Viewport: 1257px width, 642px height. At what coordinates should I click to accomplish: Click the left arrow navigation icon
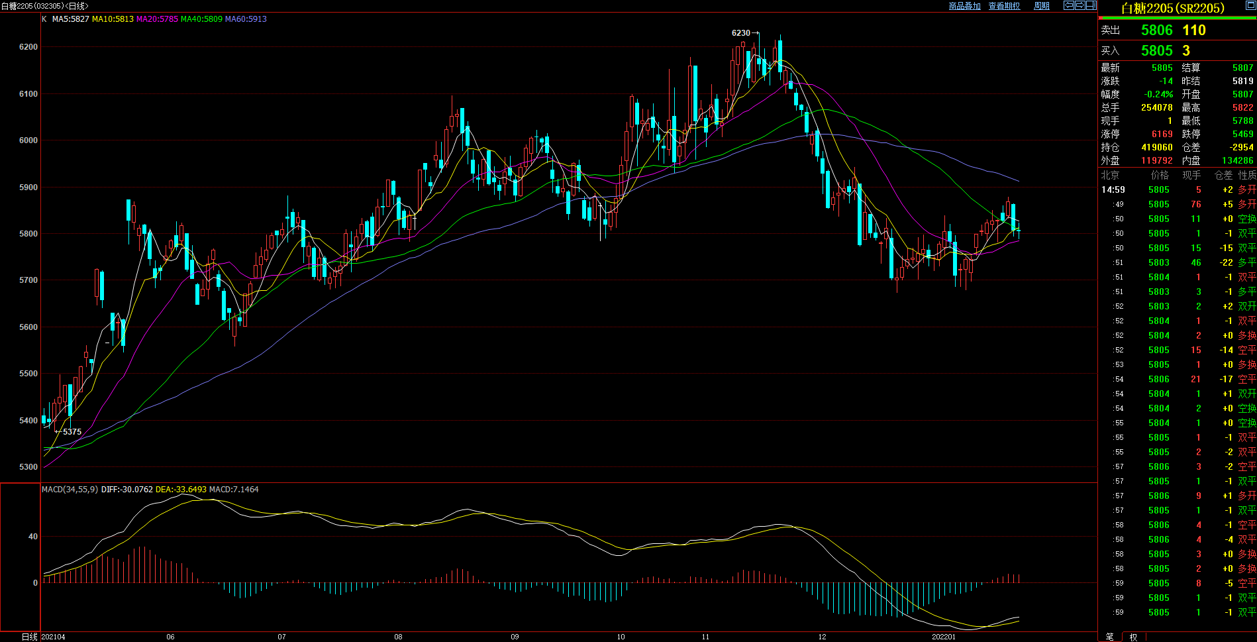coord(1068,5)
